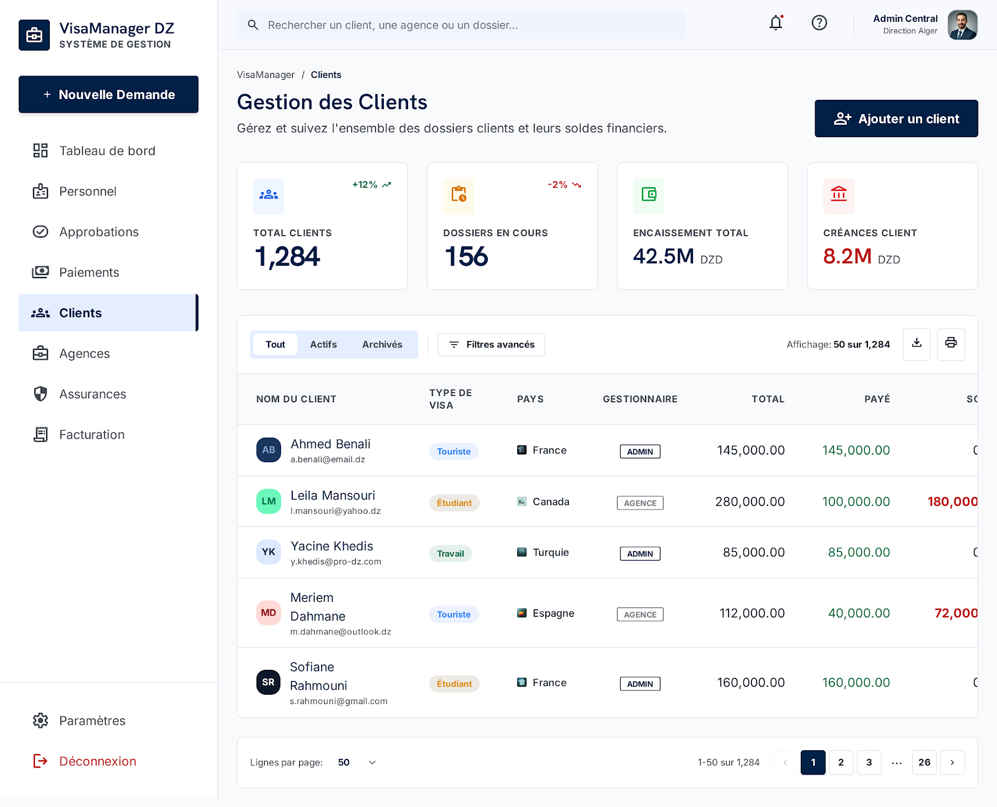This screenshot has height=807, width=997.
Task: Click the Nouvelle Demande button
Action: (x=108, y=94)
